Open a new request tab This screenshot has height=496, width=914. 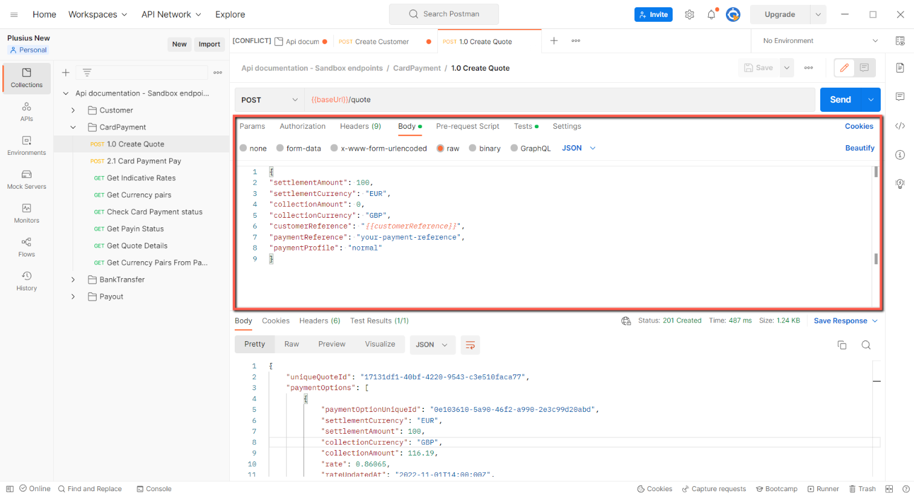click(x=553, y=41)
